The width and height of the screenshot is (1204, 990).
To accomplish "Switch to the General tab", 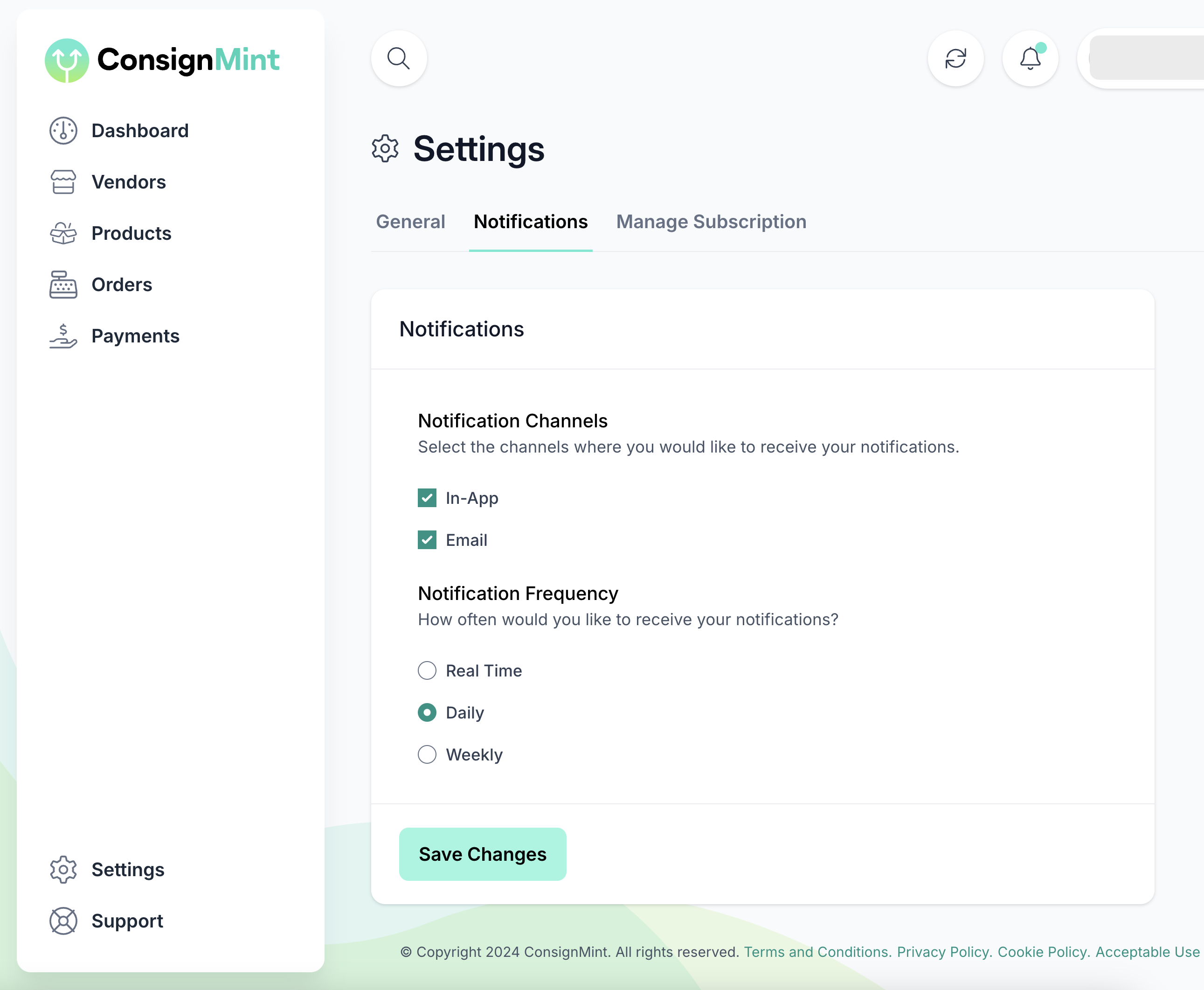I will [x=410, y=222].
